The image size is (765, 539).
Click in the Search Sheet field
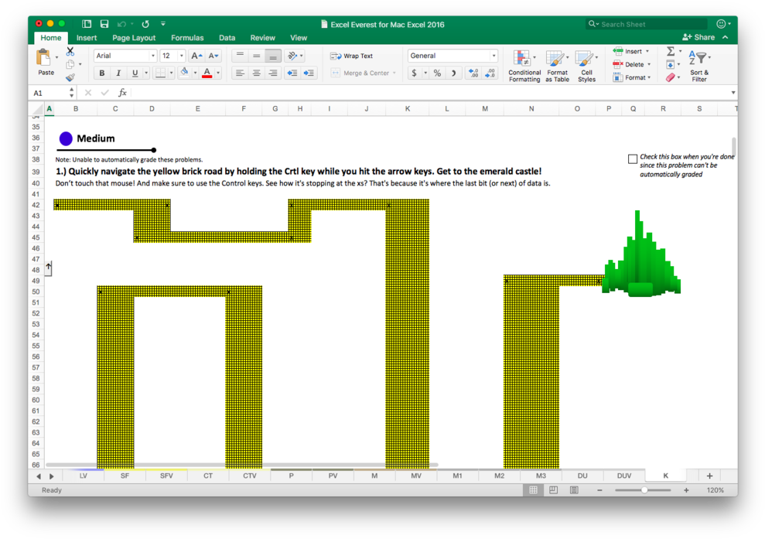(x=651, y=24)
